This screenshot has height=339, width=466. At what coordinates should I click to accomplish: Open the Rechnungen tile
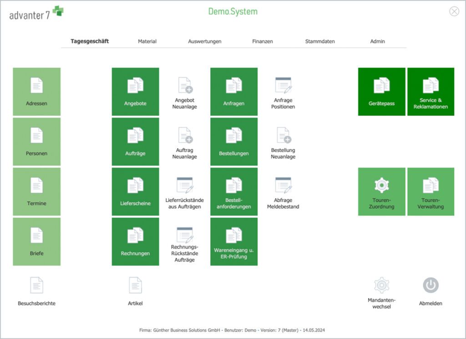pyautogui.click(x=135, y=241)
